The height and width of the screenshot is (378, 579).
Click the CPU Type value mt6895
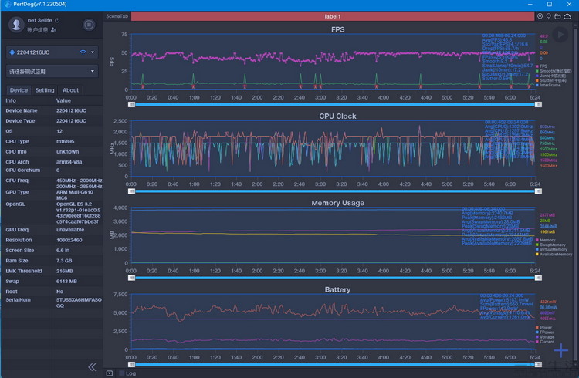(66, 141)
